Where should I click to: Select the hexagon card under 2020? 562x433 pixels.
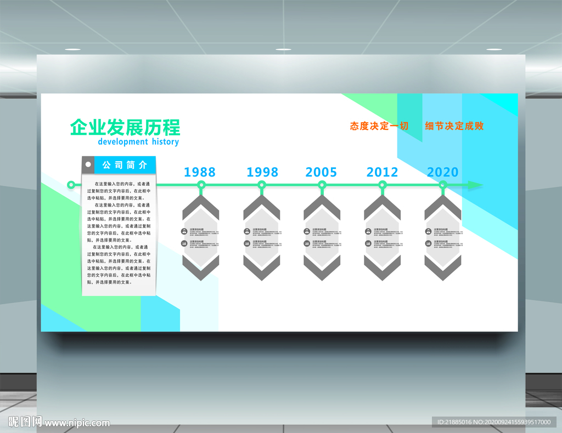point(443,238)
